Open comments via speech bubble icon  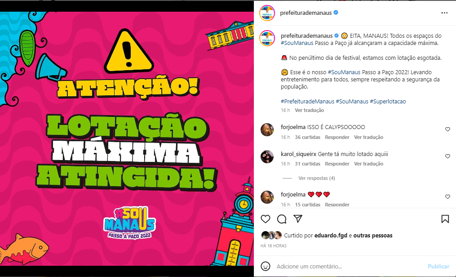(282, 219)
